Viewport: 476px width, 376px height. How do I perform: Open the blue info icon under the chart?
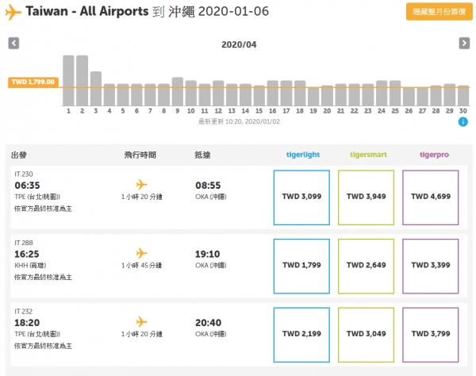point(463,122)
